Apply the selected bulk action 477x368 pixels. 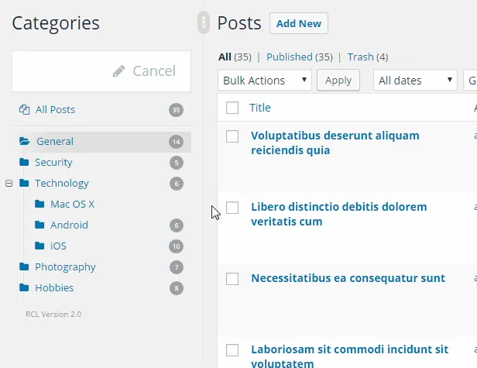pyautogui.click(x=338, y=81)
